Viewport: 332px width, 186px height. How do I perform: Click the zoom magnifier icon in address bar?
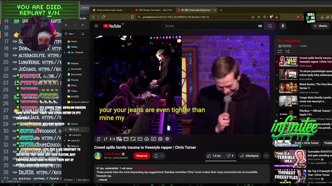[x=265, y=17]
